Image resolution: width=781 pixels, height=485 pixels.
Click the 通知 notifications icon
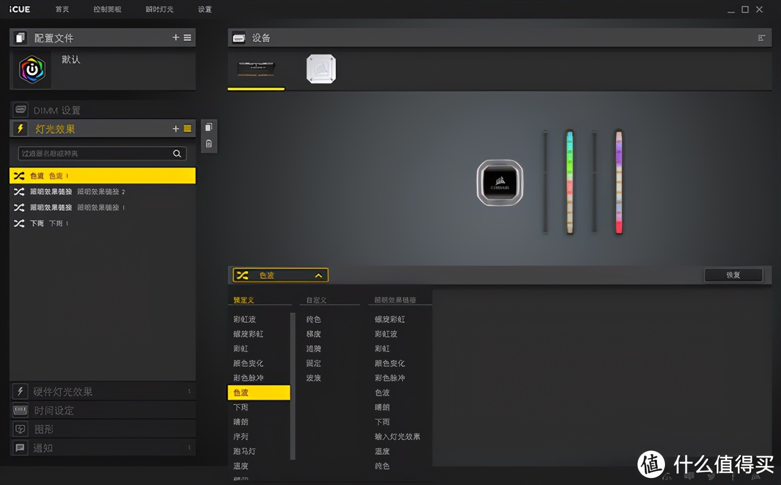tap(21, 448)
